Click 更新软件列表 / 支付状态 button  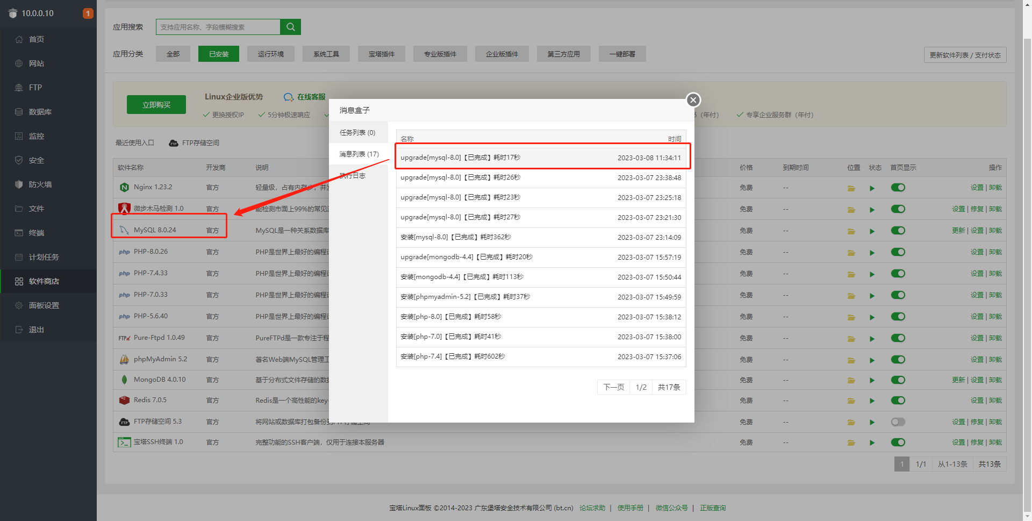[x=965, y=55]
